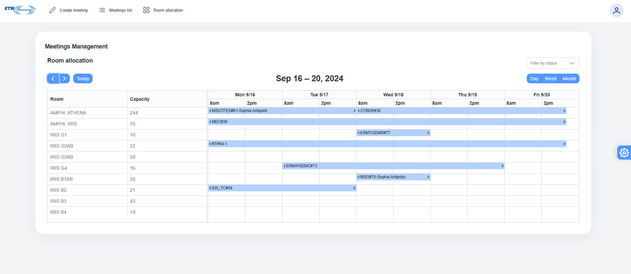Click capacity value 70
Image resolution: width=631 pixels, height=274 pixels.
(x=133, y=124)
